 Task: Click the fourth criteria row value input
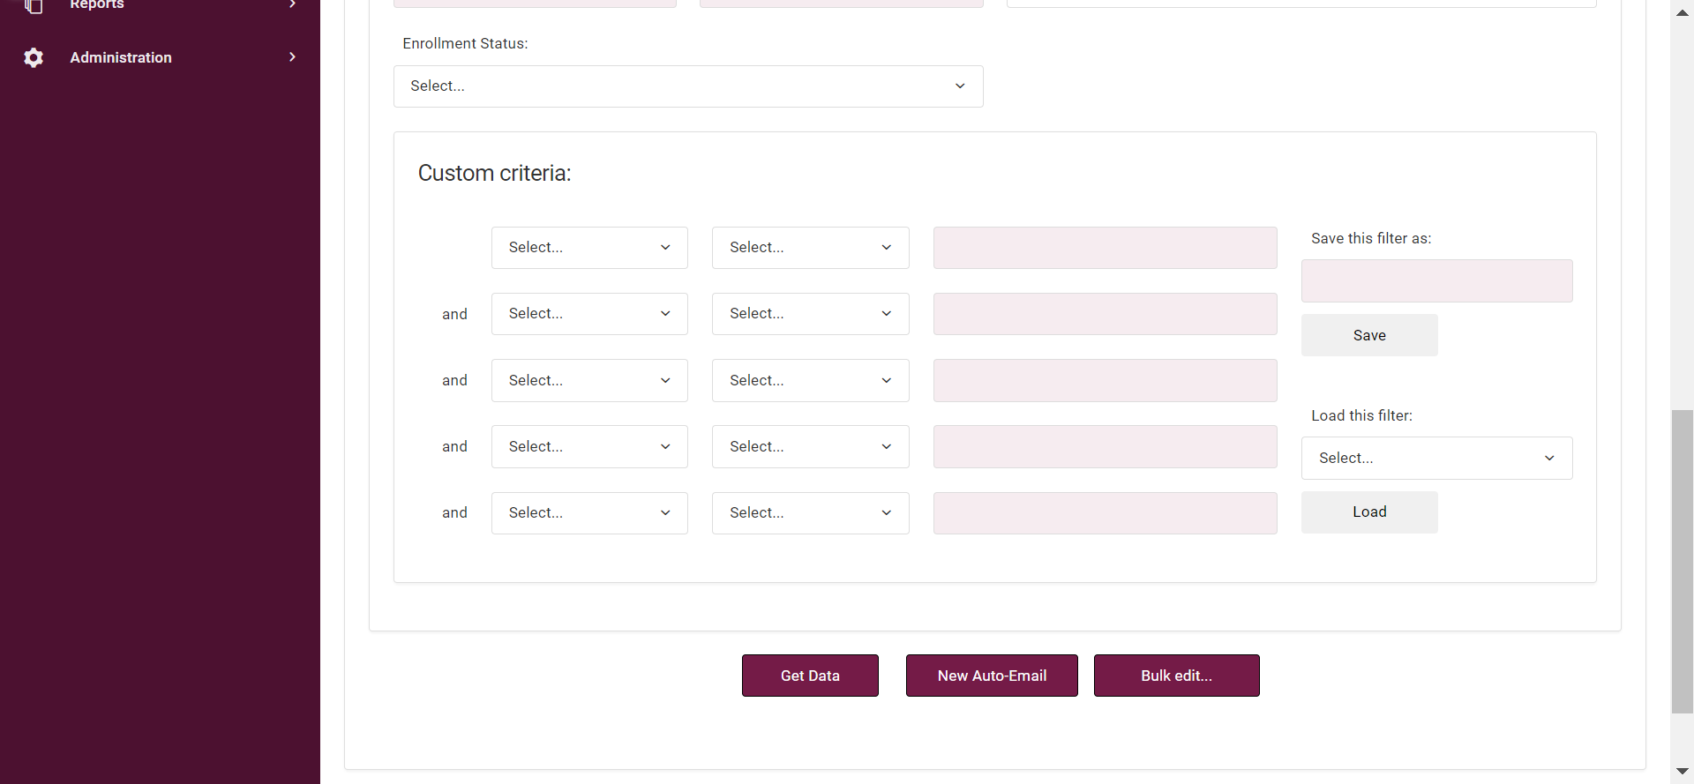pyautogui.click(x=1104, y=447)
